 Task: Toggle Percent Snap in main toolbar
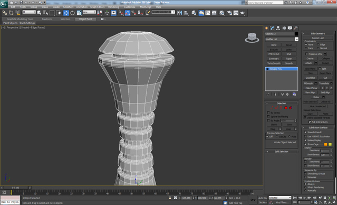click(134, 13)
